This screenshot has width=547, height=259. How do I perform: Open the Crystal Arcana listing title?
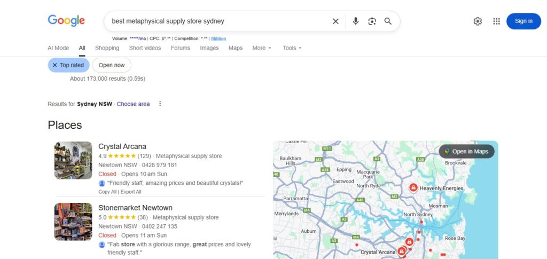pyautogui.click(x=122, y=146)
